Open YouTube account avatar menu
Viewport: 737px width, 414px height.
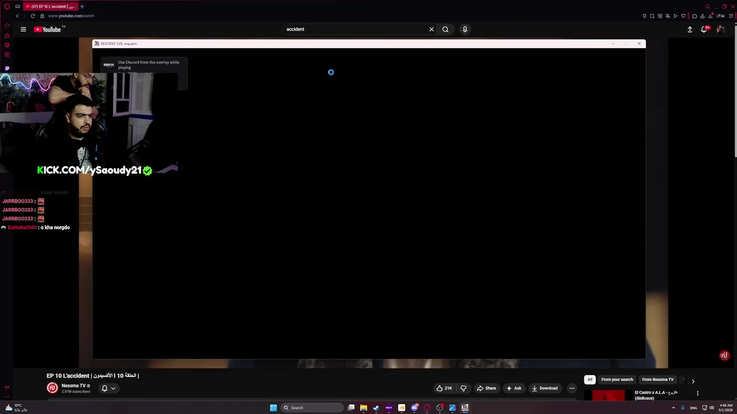pyautogui.click(x=720, y=29)
